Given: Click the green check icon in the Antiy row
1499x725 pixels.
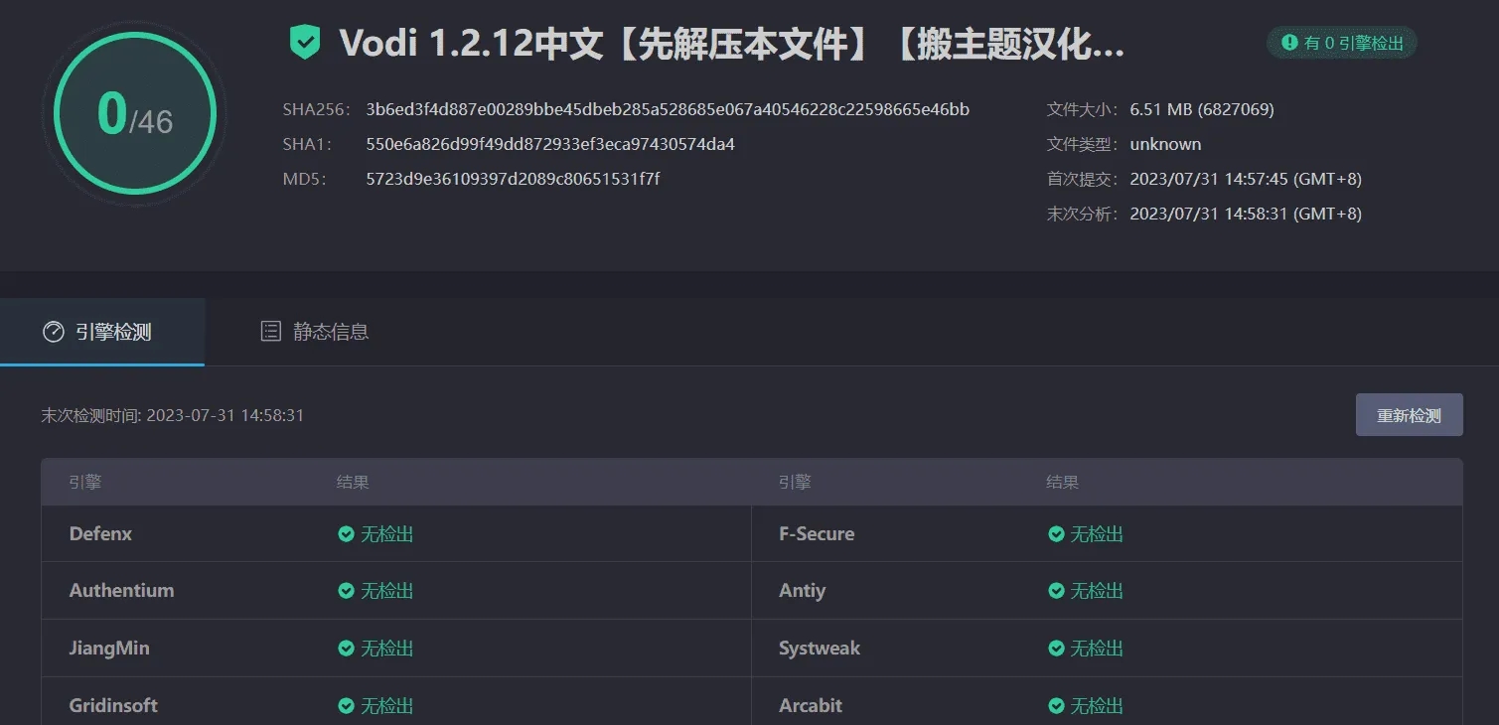Looking at the screenshot, I should pyautogui.click(x=1057, y=591).
